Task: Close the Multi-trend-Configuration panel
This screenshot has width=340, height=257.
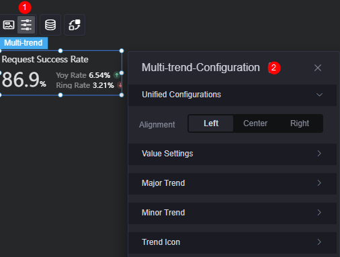Action: pyautogui.click(x=318, y=68)
